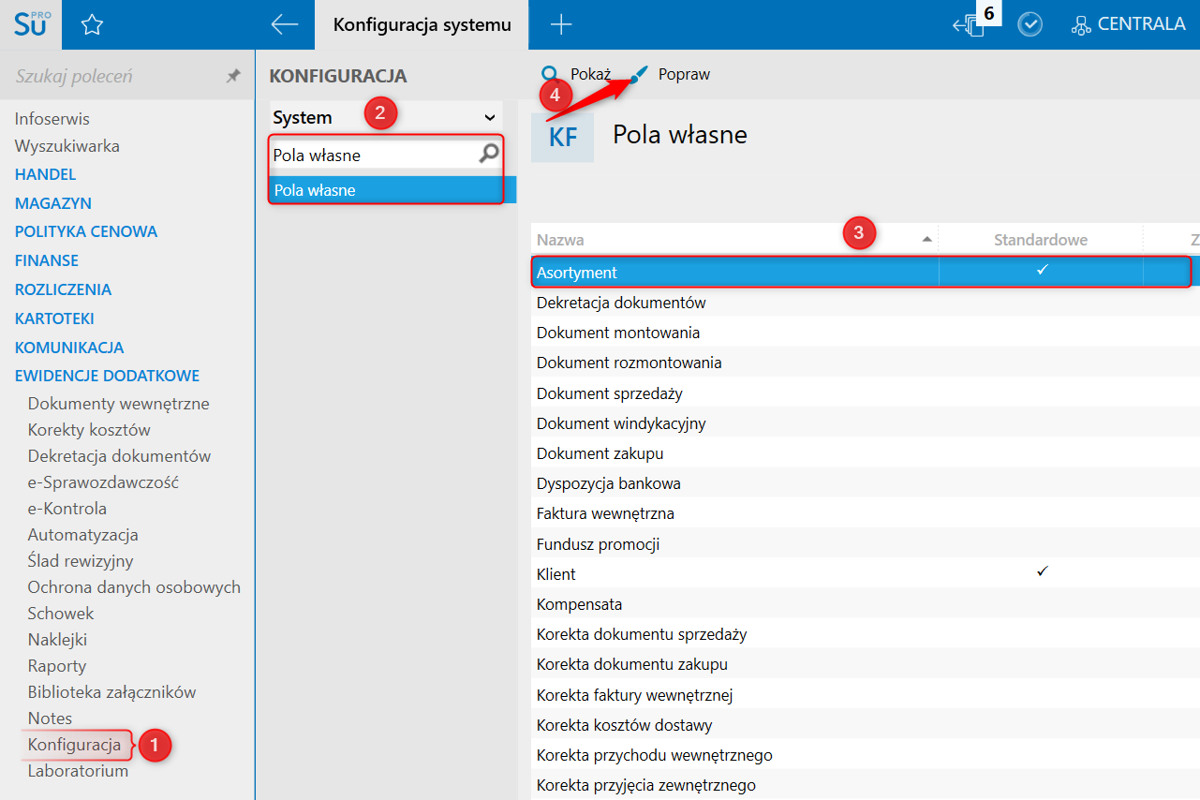Collapse the EWIDENCJE DODATKOWE section
The width and height of the screenshot is (1200, 800).
pyautogui.click(x=107, y=376)
